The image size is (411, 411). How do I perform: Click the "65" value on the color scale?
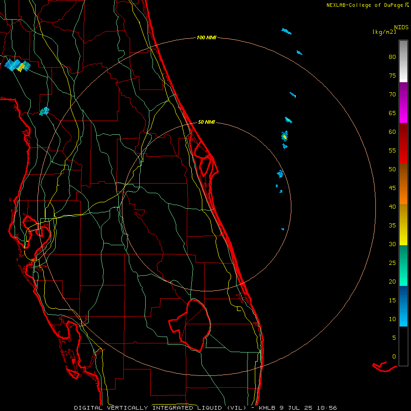pos(392,113)
